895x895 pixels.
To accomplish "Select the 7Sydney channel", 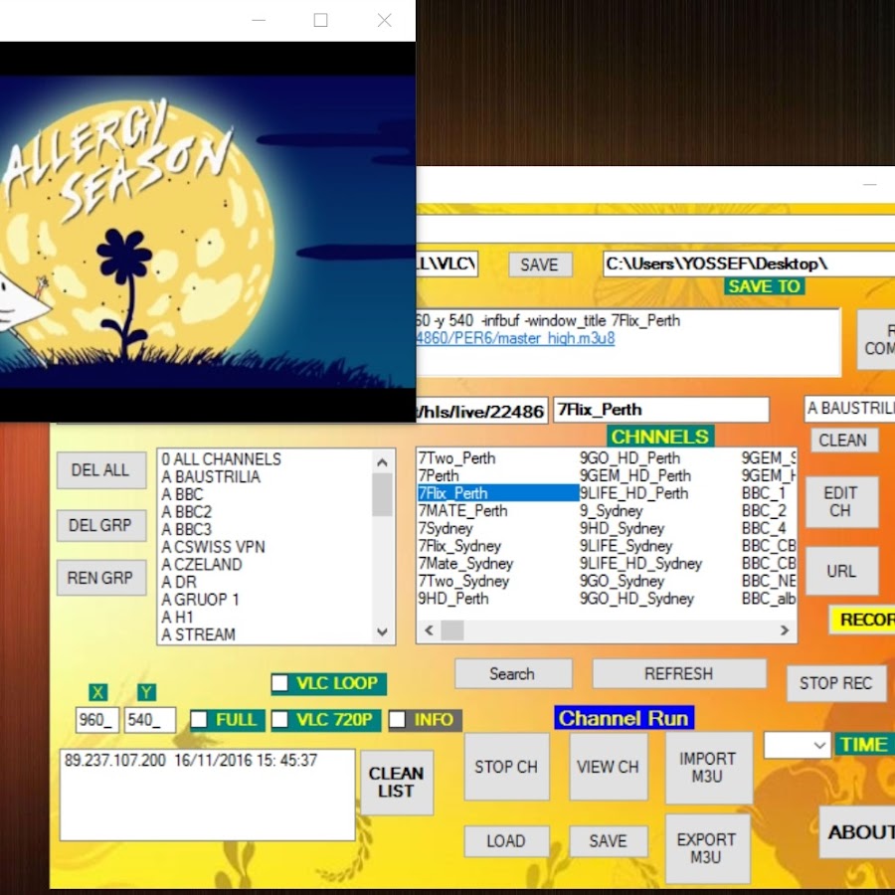I will click(446, 529).
